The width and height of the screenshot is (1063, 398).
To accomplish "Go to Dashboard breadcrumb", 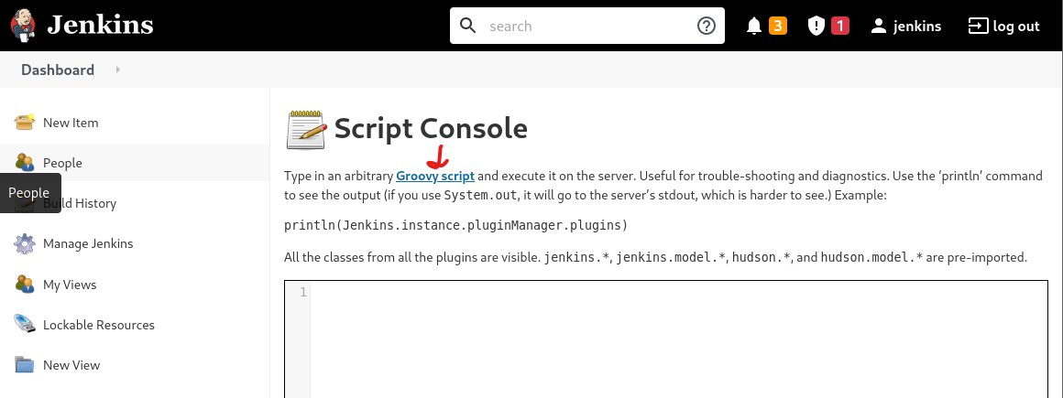I will point(58,70).
